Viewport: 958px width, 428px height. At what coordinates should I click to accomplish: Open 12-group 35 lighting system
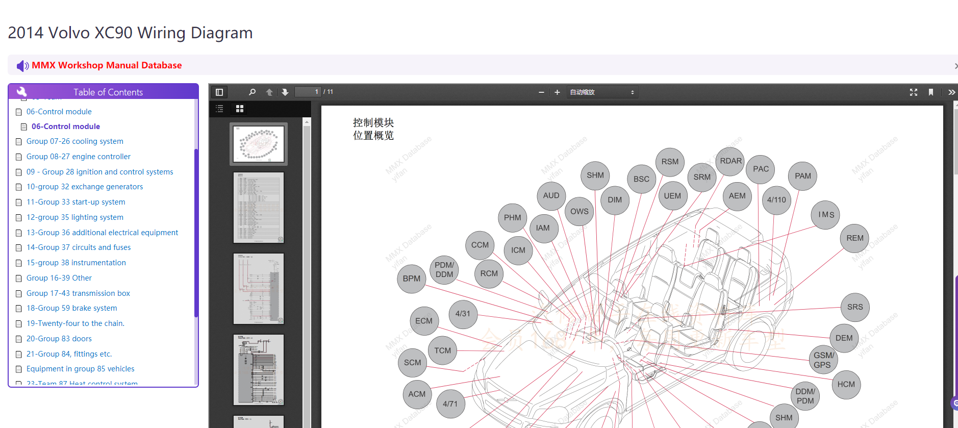75,217
